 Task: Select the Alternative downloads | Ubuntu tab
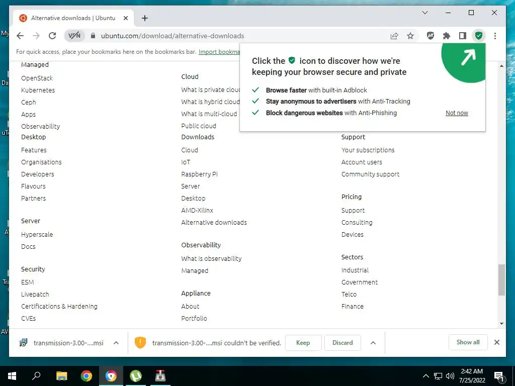73,18
